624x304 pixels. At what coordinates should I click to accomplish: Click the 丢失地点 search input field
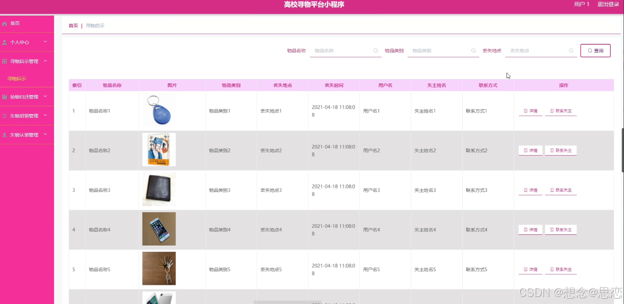[541, 51]
